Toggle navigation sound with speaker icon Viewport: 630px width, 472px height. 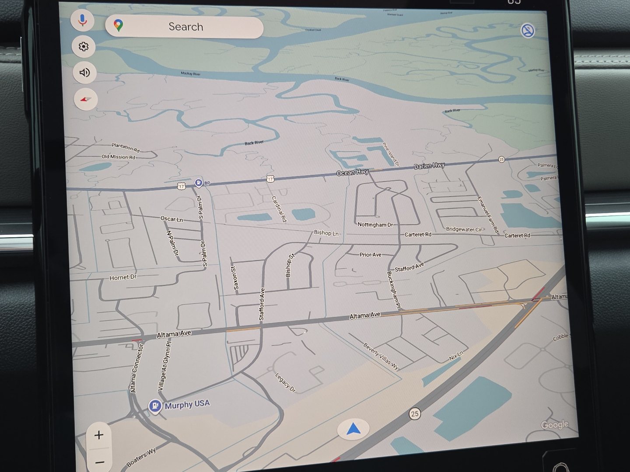click(84, 73)
